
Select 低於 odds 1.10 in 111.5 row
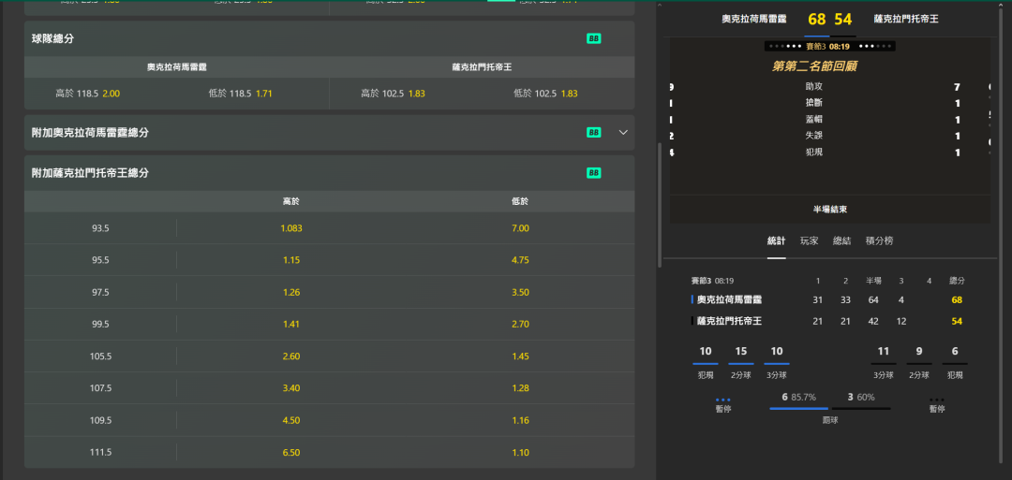(520, 452)
